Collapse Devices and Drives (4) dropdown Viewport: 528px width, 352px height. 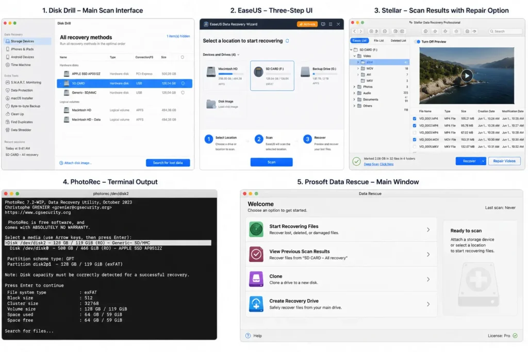238,55
